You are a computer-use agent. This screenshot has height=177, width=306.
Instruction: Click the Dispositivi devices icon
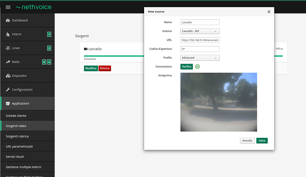(x=8, y=76)
